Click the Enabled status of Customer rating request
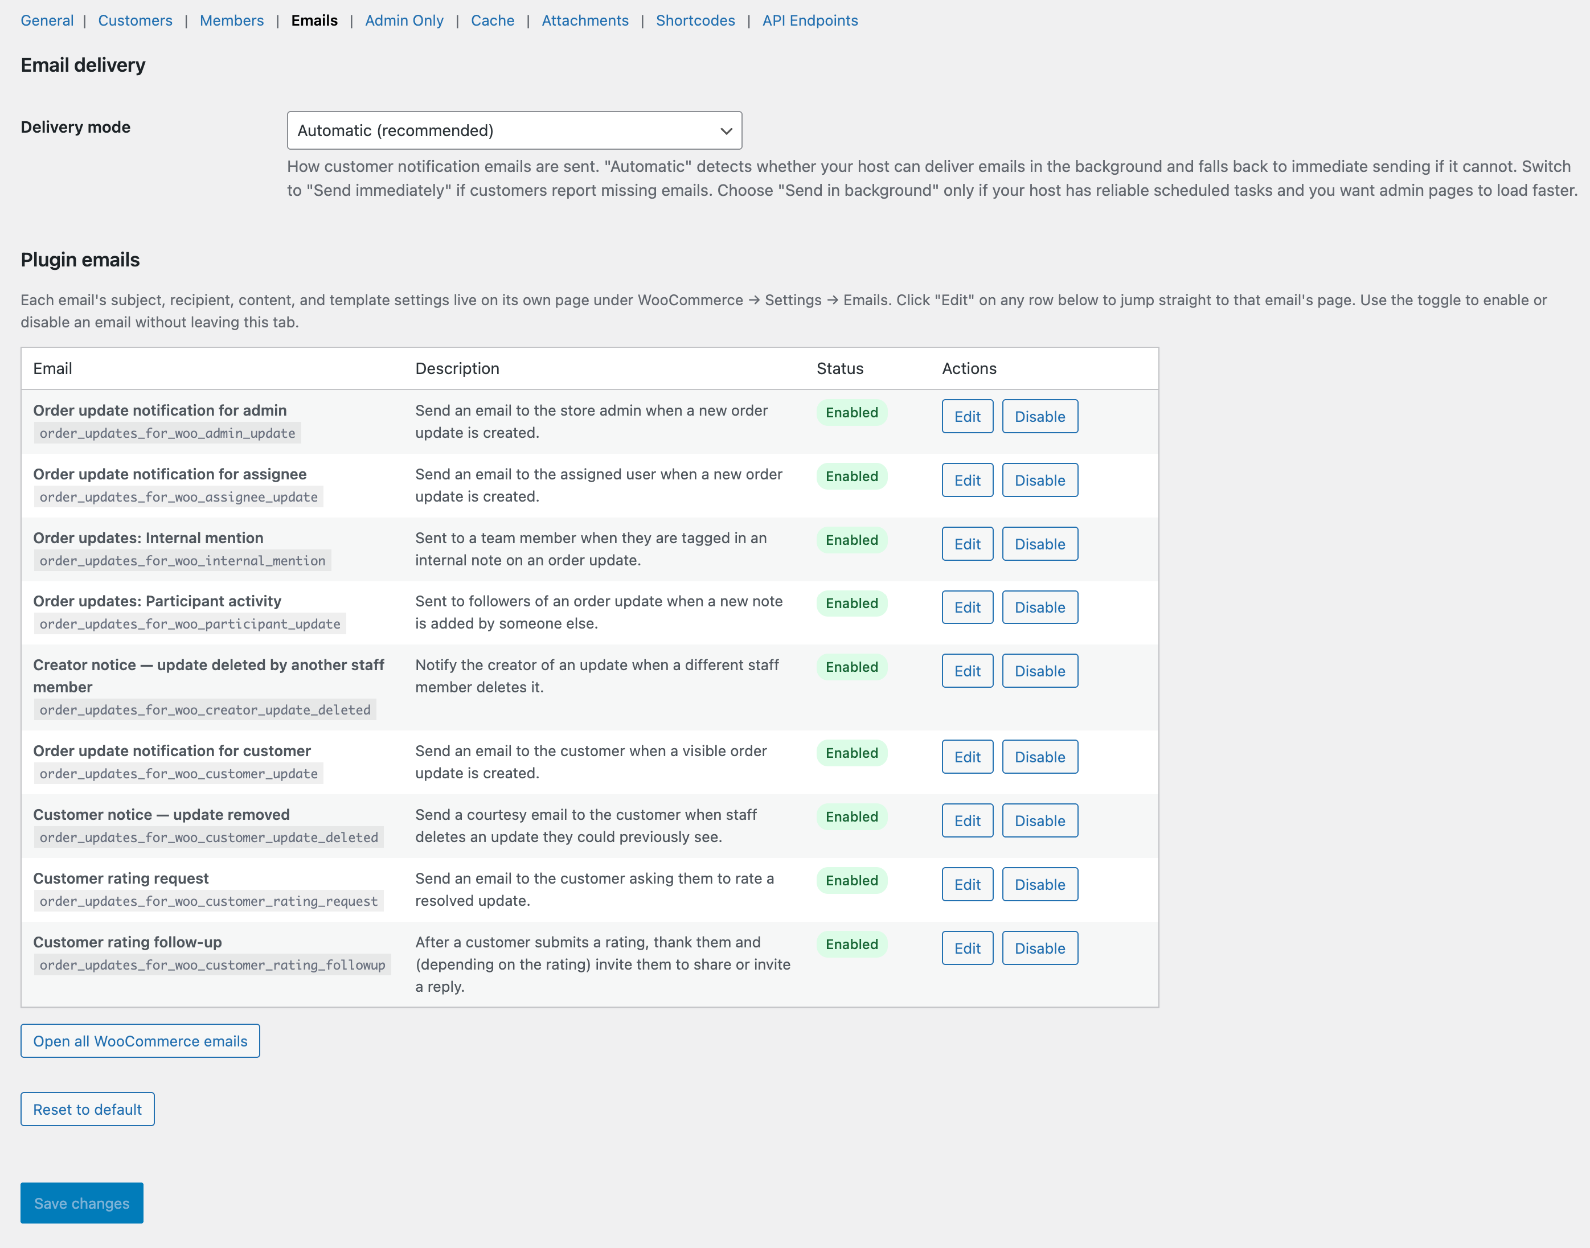 [x=852, y=880]
